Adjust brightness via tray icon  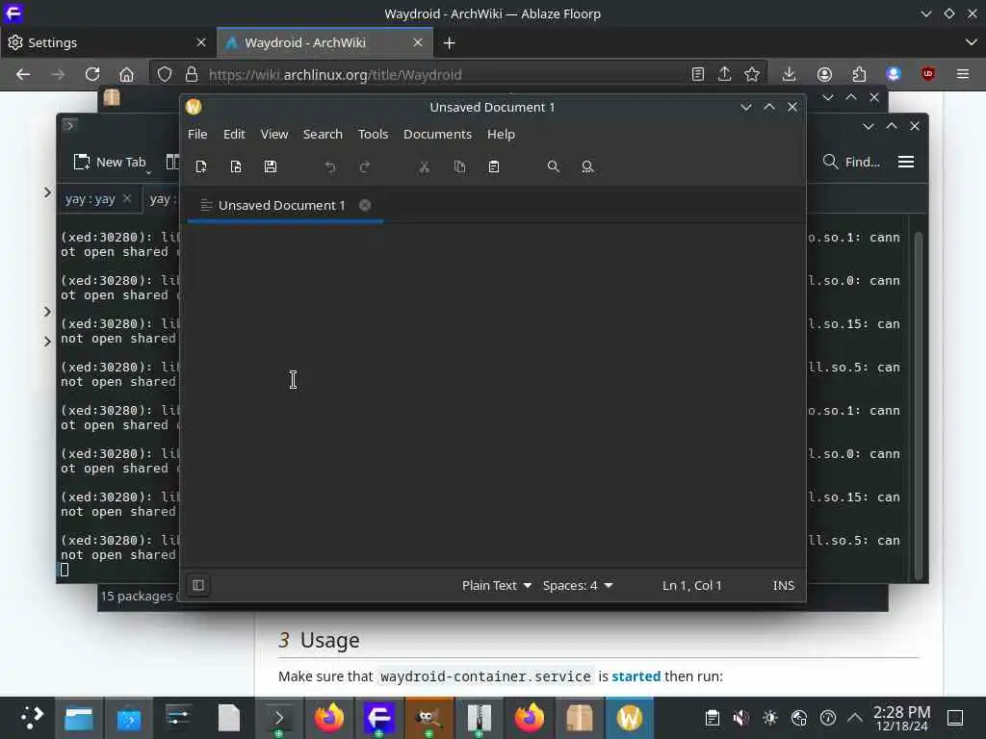click(x=770, y=718)
